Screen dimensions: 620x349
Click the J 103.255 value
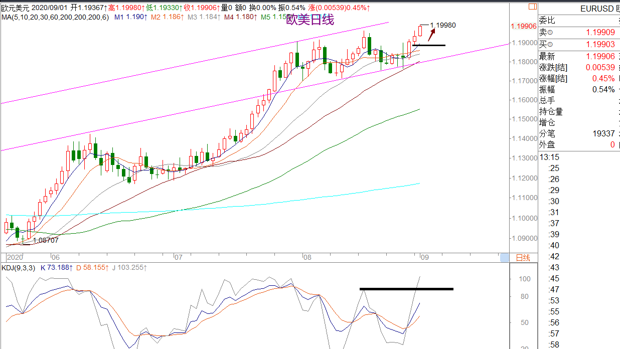[129, 268]
